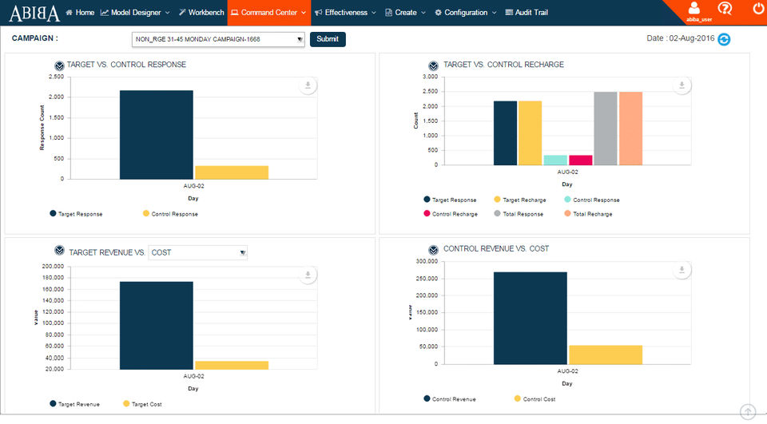Image resolution: width=767 pixels, height=424 pixels.
Task: Toggle Target Response legend in recharge chart
Action: tap(450, 200)
